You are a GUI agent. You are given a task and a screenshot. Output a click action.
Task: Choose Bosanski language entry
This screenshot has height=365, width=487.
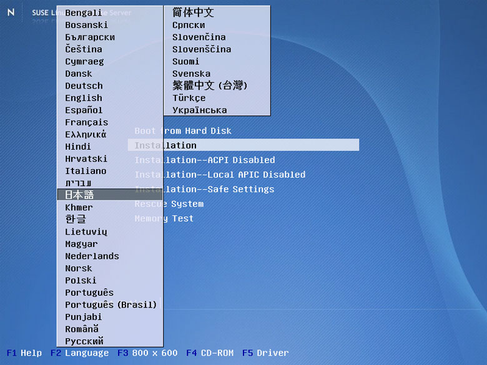tap(86, 25)
